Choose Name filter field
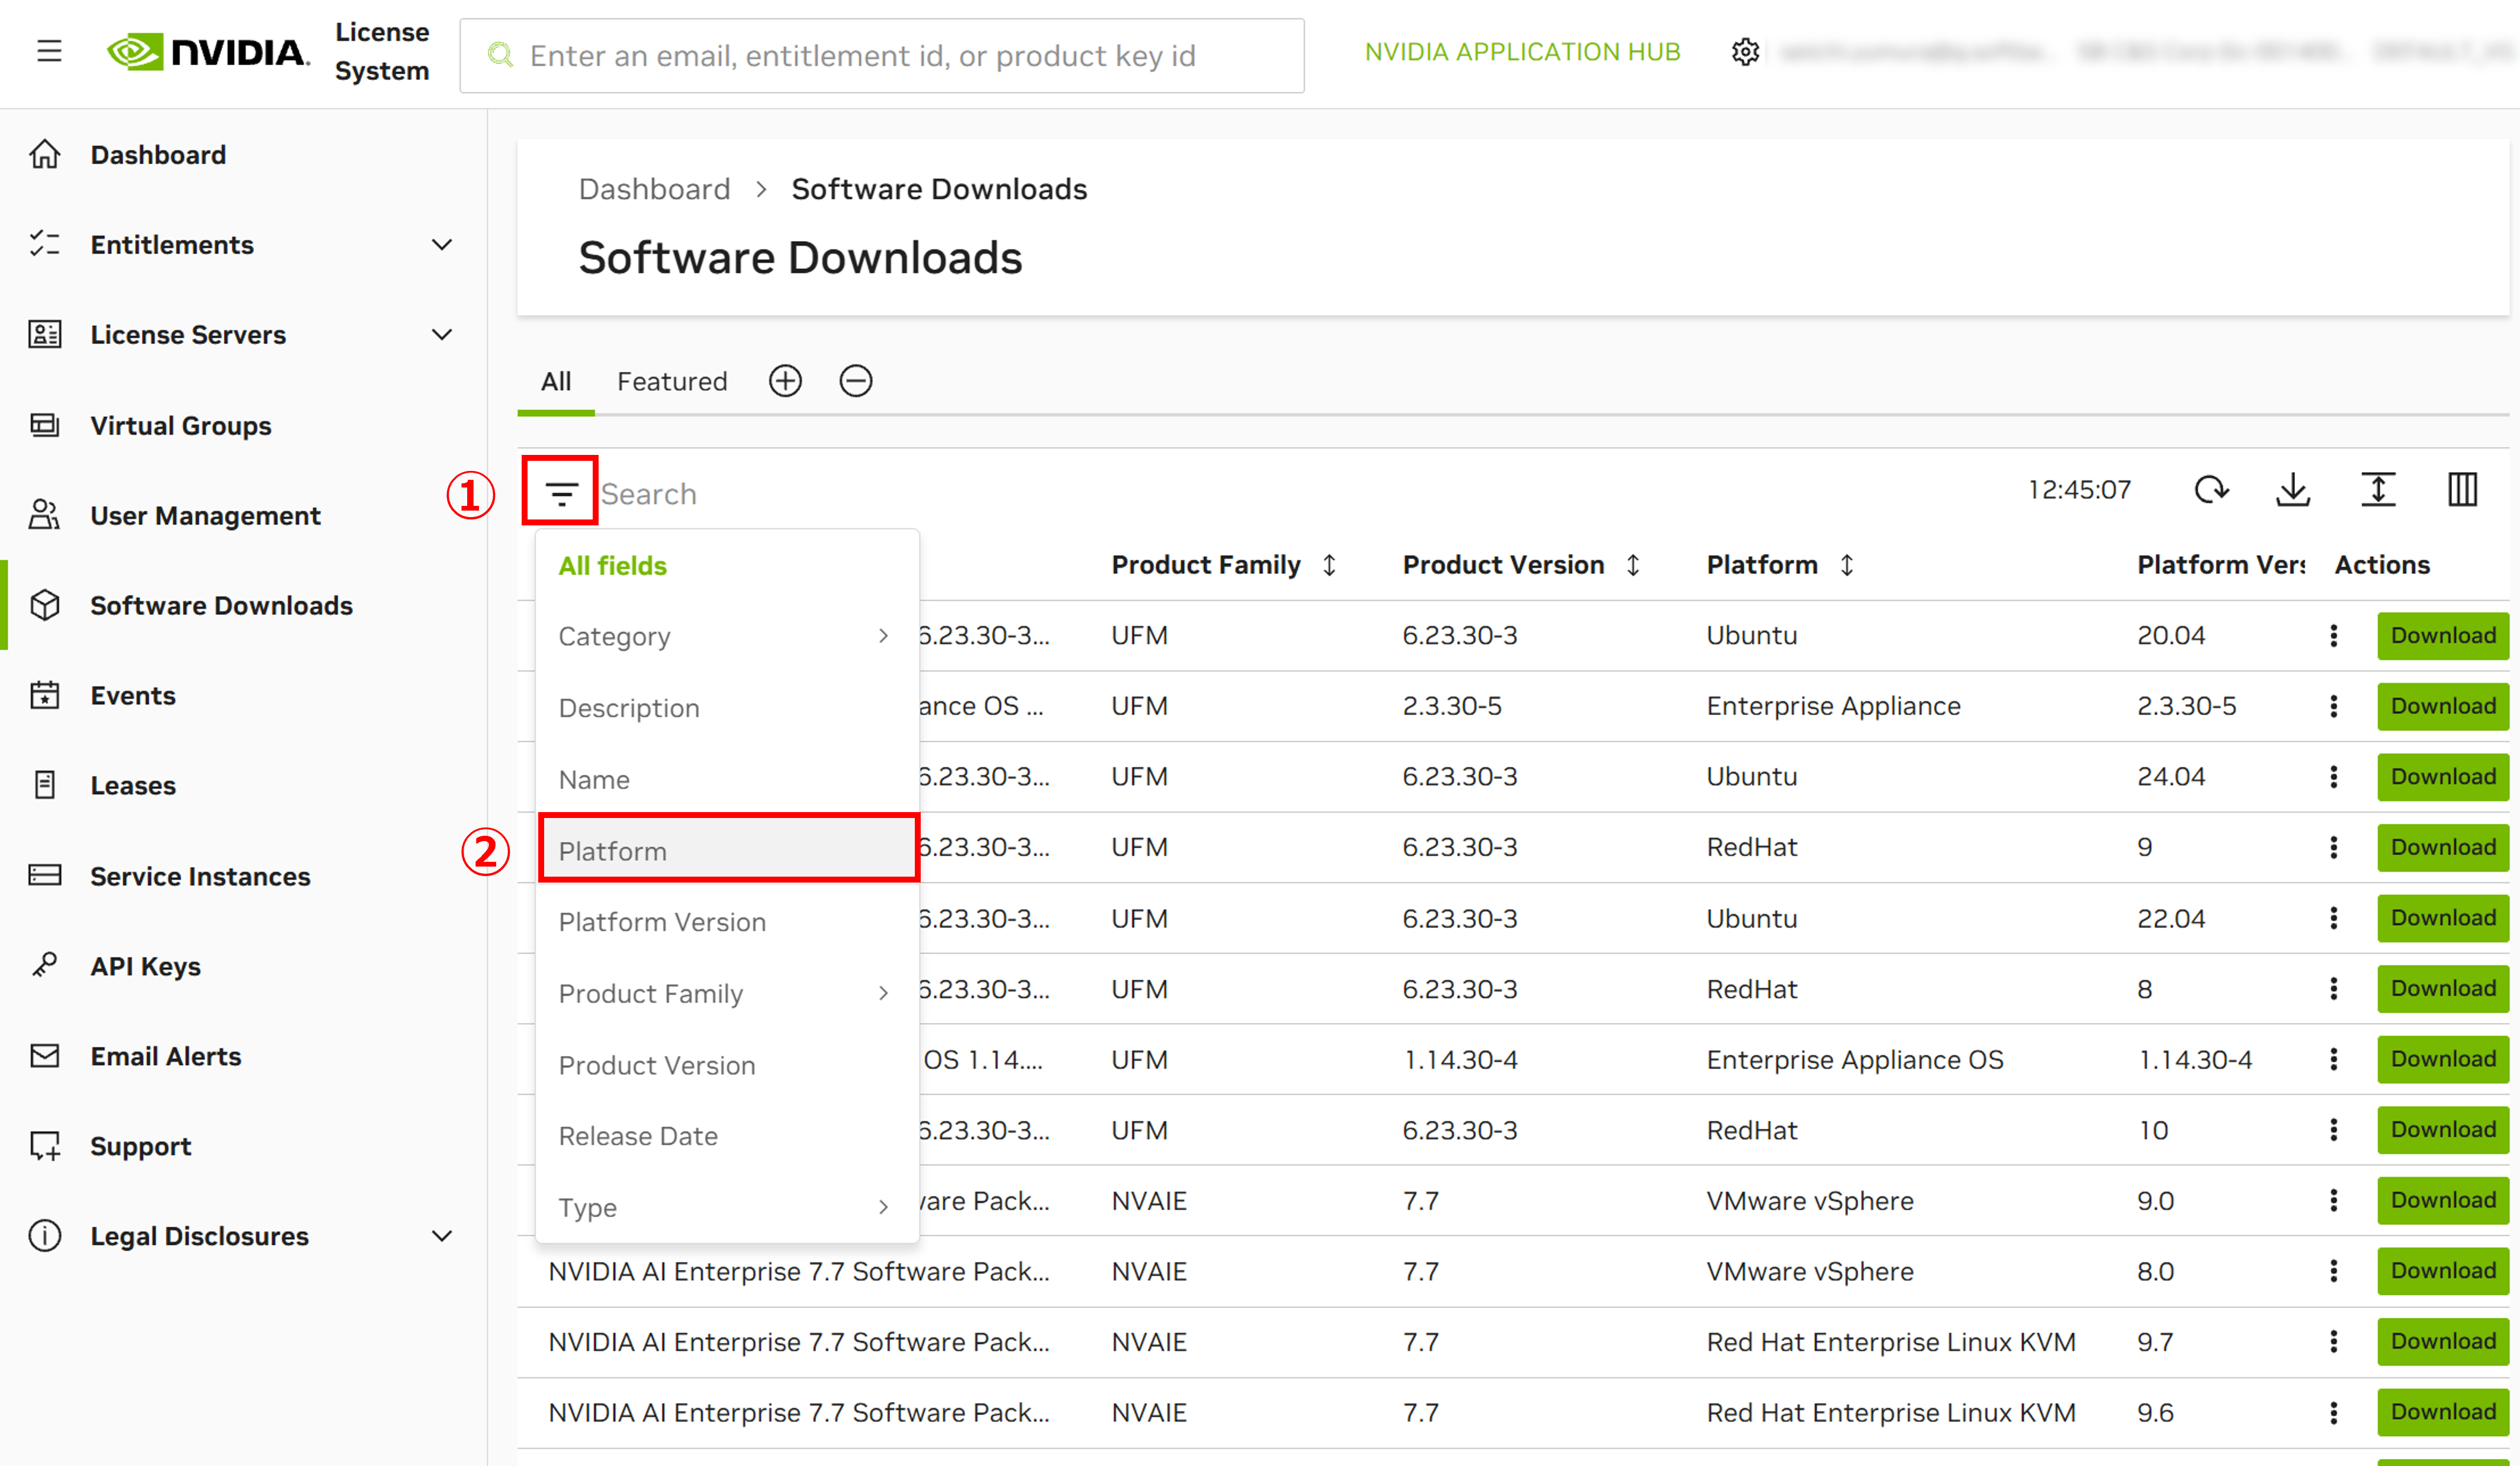The width and height of the screenshot is (2520, 1466). tap(727, 779)
